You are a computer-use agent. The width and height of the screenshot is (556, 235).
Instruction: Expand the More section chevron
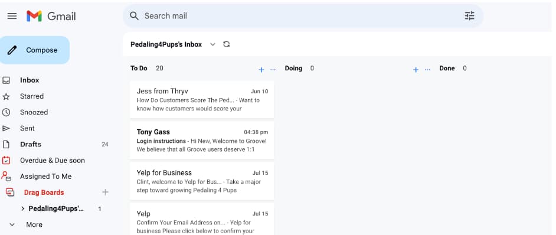click(12, 225)
